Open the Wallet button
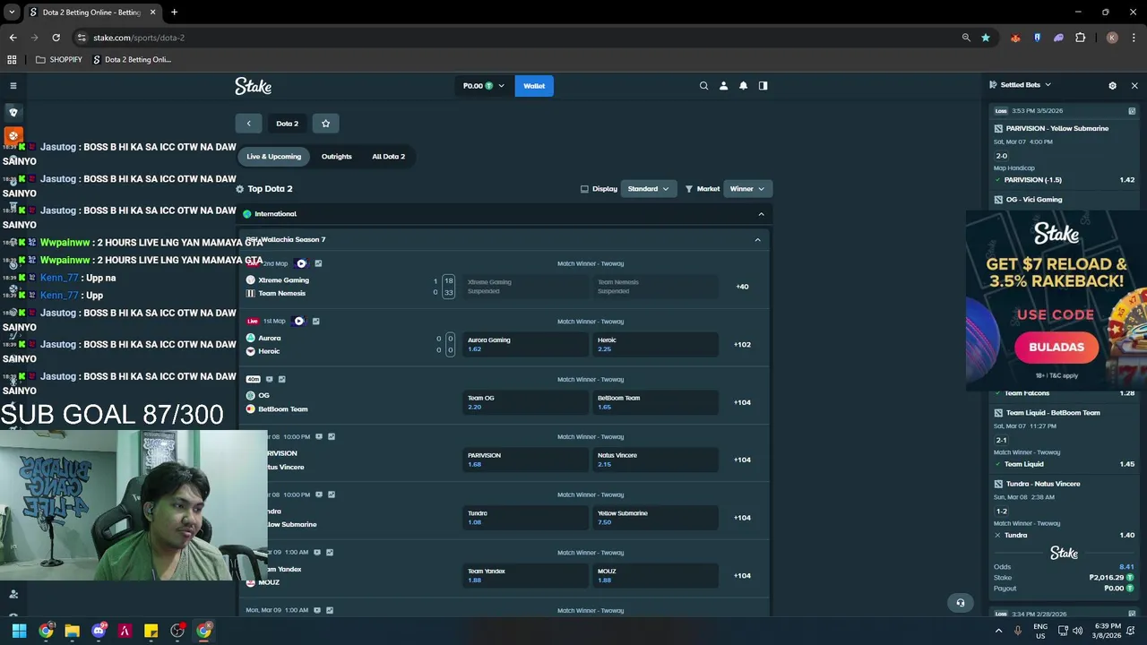1147x645 pixels. (x=534, y=86)
